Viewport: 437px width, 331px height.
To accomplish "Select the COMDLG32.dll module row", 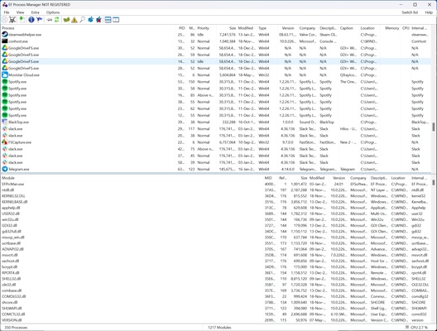I will click(x=215, y=296).
